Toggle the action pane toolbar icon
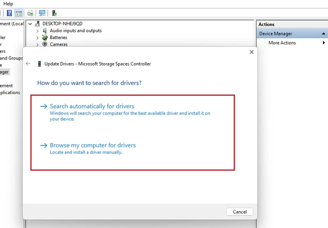Viewport: 328px width, 228px height. pos(18,13)
